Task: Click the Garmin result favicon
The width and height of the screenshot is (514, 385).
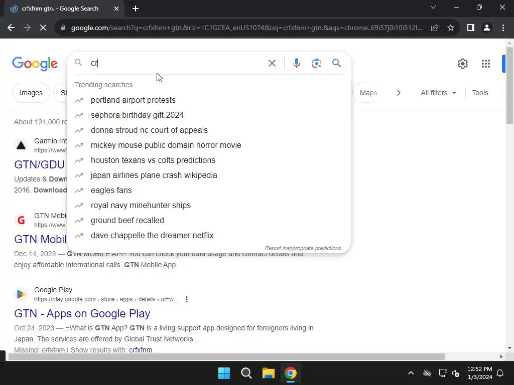Action: pos(21,145)
